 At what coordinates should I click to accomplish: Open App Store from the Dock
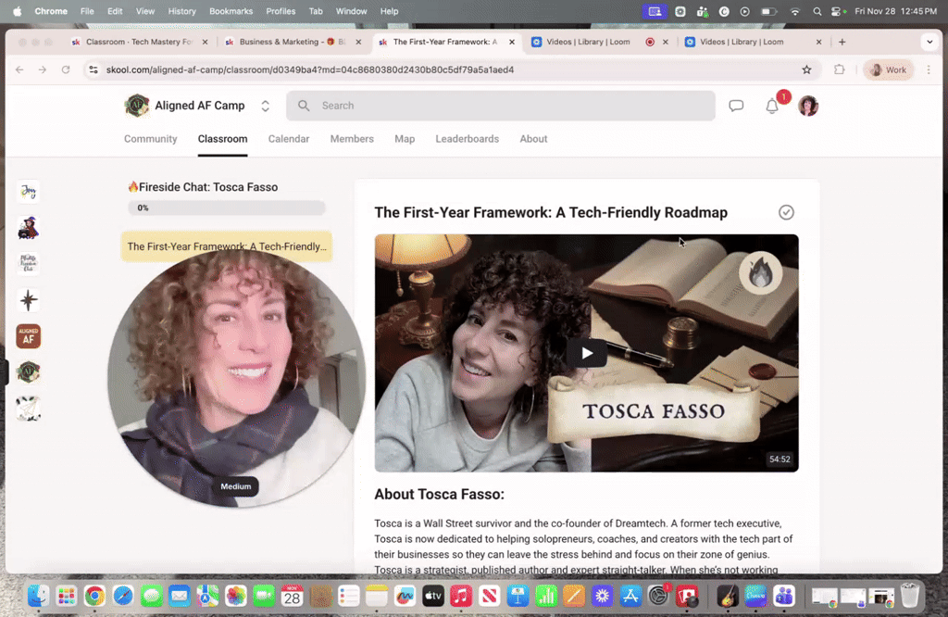pos(630,597)
